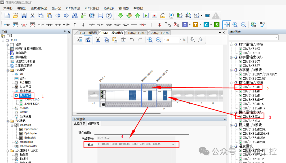The width and height of the screenshot is (286, 163).
Task: Download program to PLC green down arrow
Action: pos(120,16)
